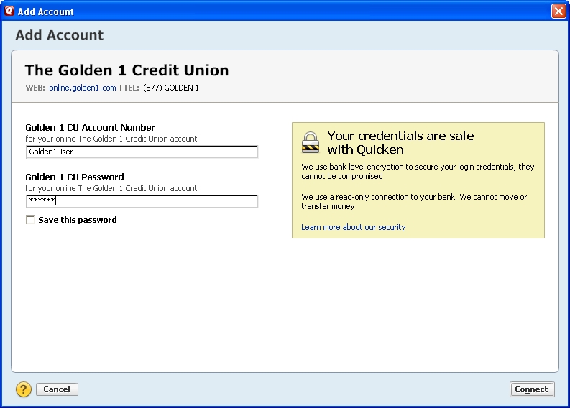Open Learn more about our security link
This screenshot has height=408, width=570.
(x=354, y=227)
